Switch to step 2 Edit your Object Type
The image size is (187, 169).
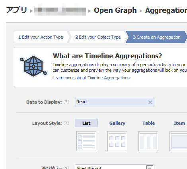tap(98, 37)
